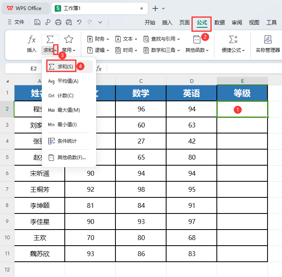Open the 页面 ribbon tab
The height and width of the screenshot is (277, 282).
185,23
